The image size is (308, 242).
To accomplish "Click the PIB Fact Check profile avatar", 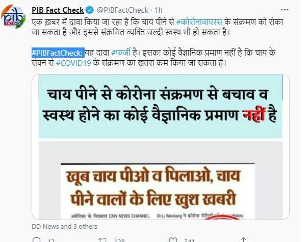I will point(13,17).
